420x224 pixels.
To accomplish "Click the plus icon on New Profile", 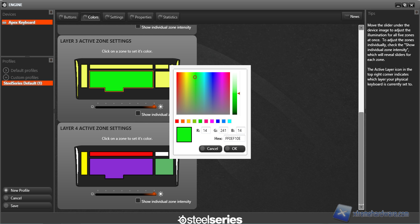I will coord(6,191).
